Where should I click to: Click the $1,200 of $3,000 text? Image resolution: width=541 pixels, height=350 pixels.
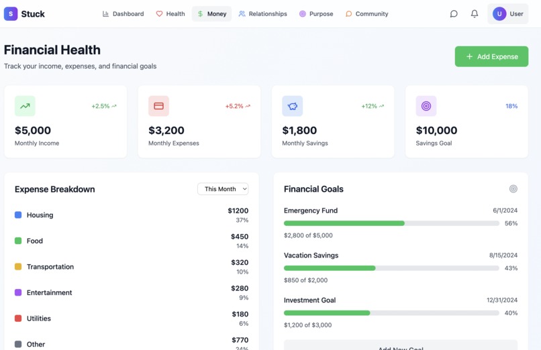308,325
